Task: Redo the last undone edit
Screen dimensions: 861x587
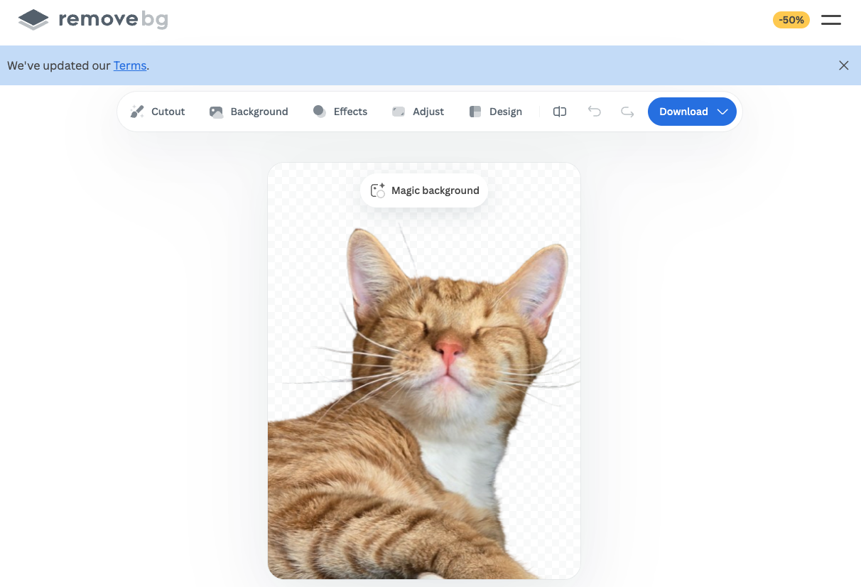Action: click(627, 112)
